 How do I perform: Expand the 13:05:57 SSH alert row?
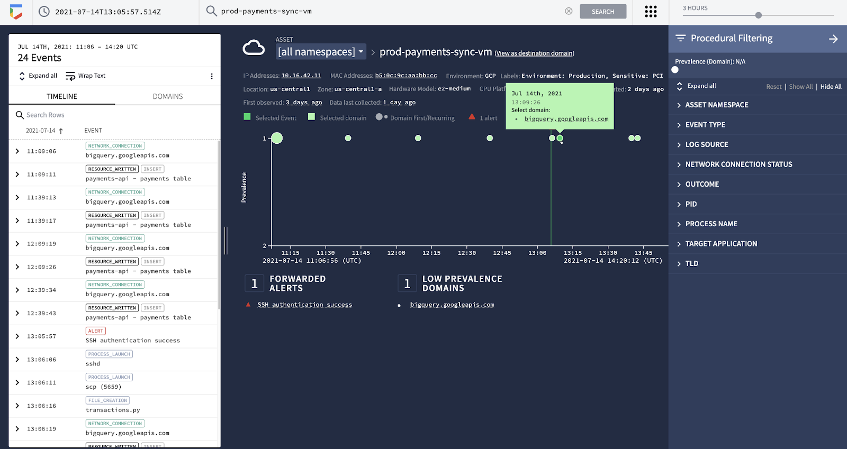[17, 336]
